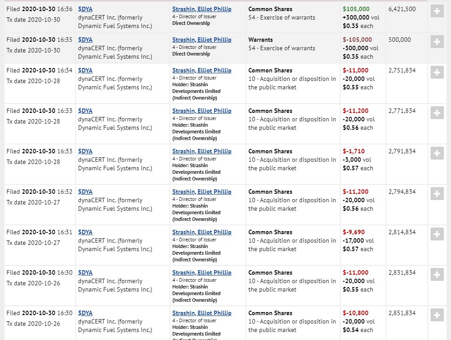Click plus icon for 2,831,834 balance row
The image size is (451, 340).
(x=437, y=275)
